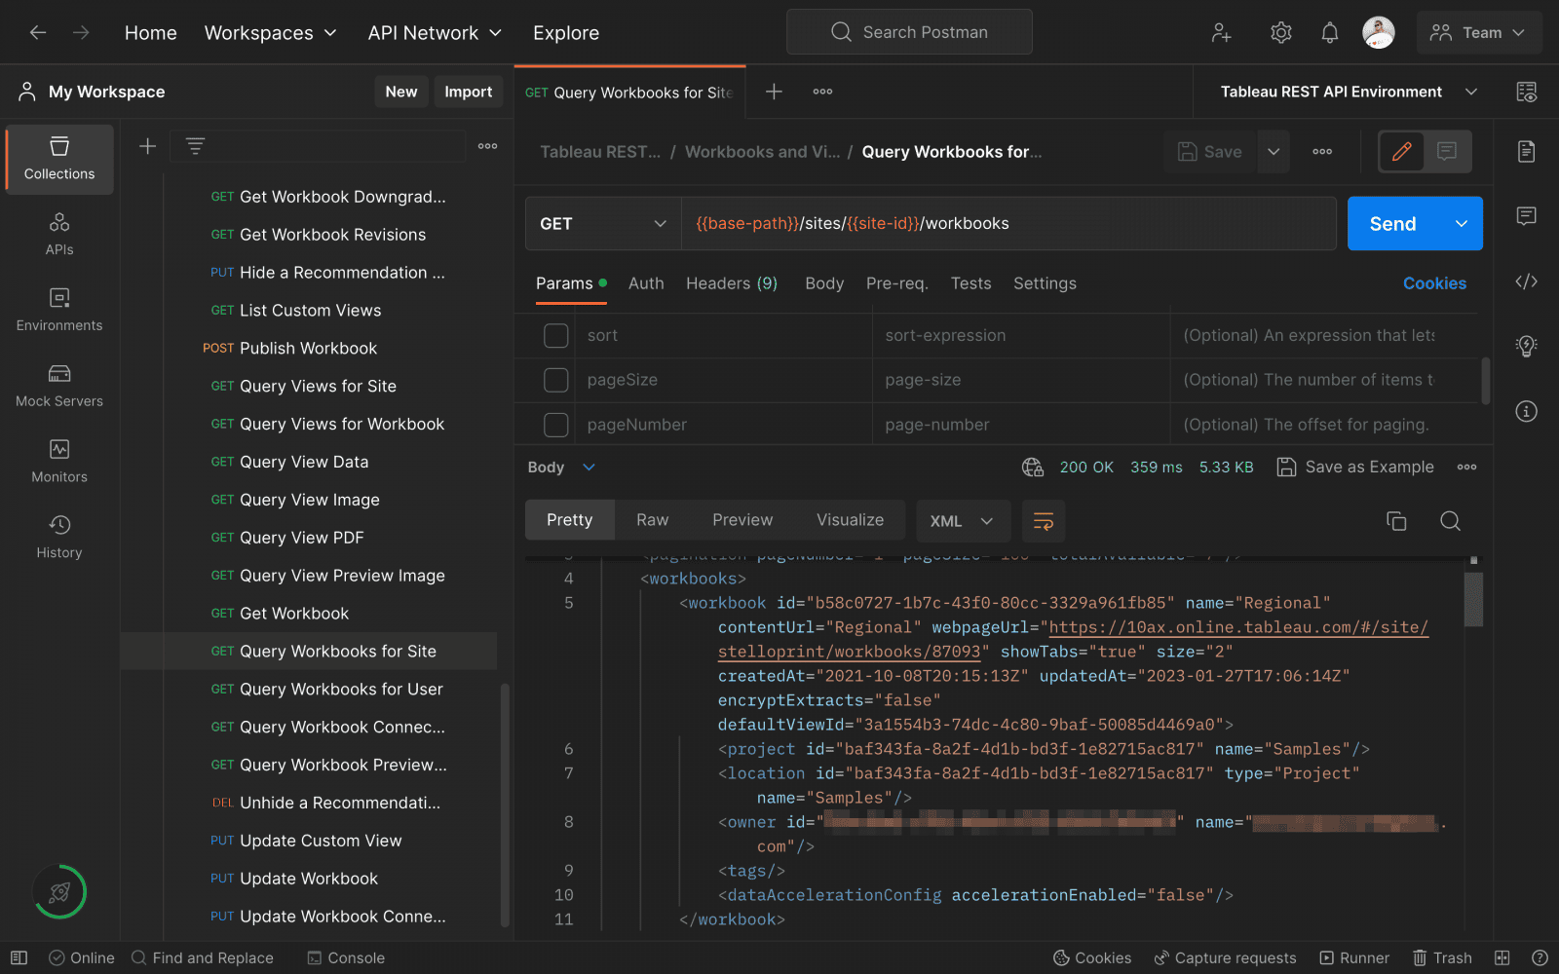Enable the pageSize query parameter checkbox

(555, 380)
